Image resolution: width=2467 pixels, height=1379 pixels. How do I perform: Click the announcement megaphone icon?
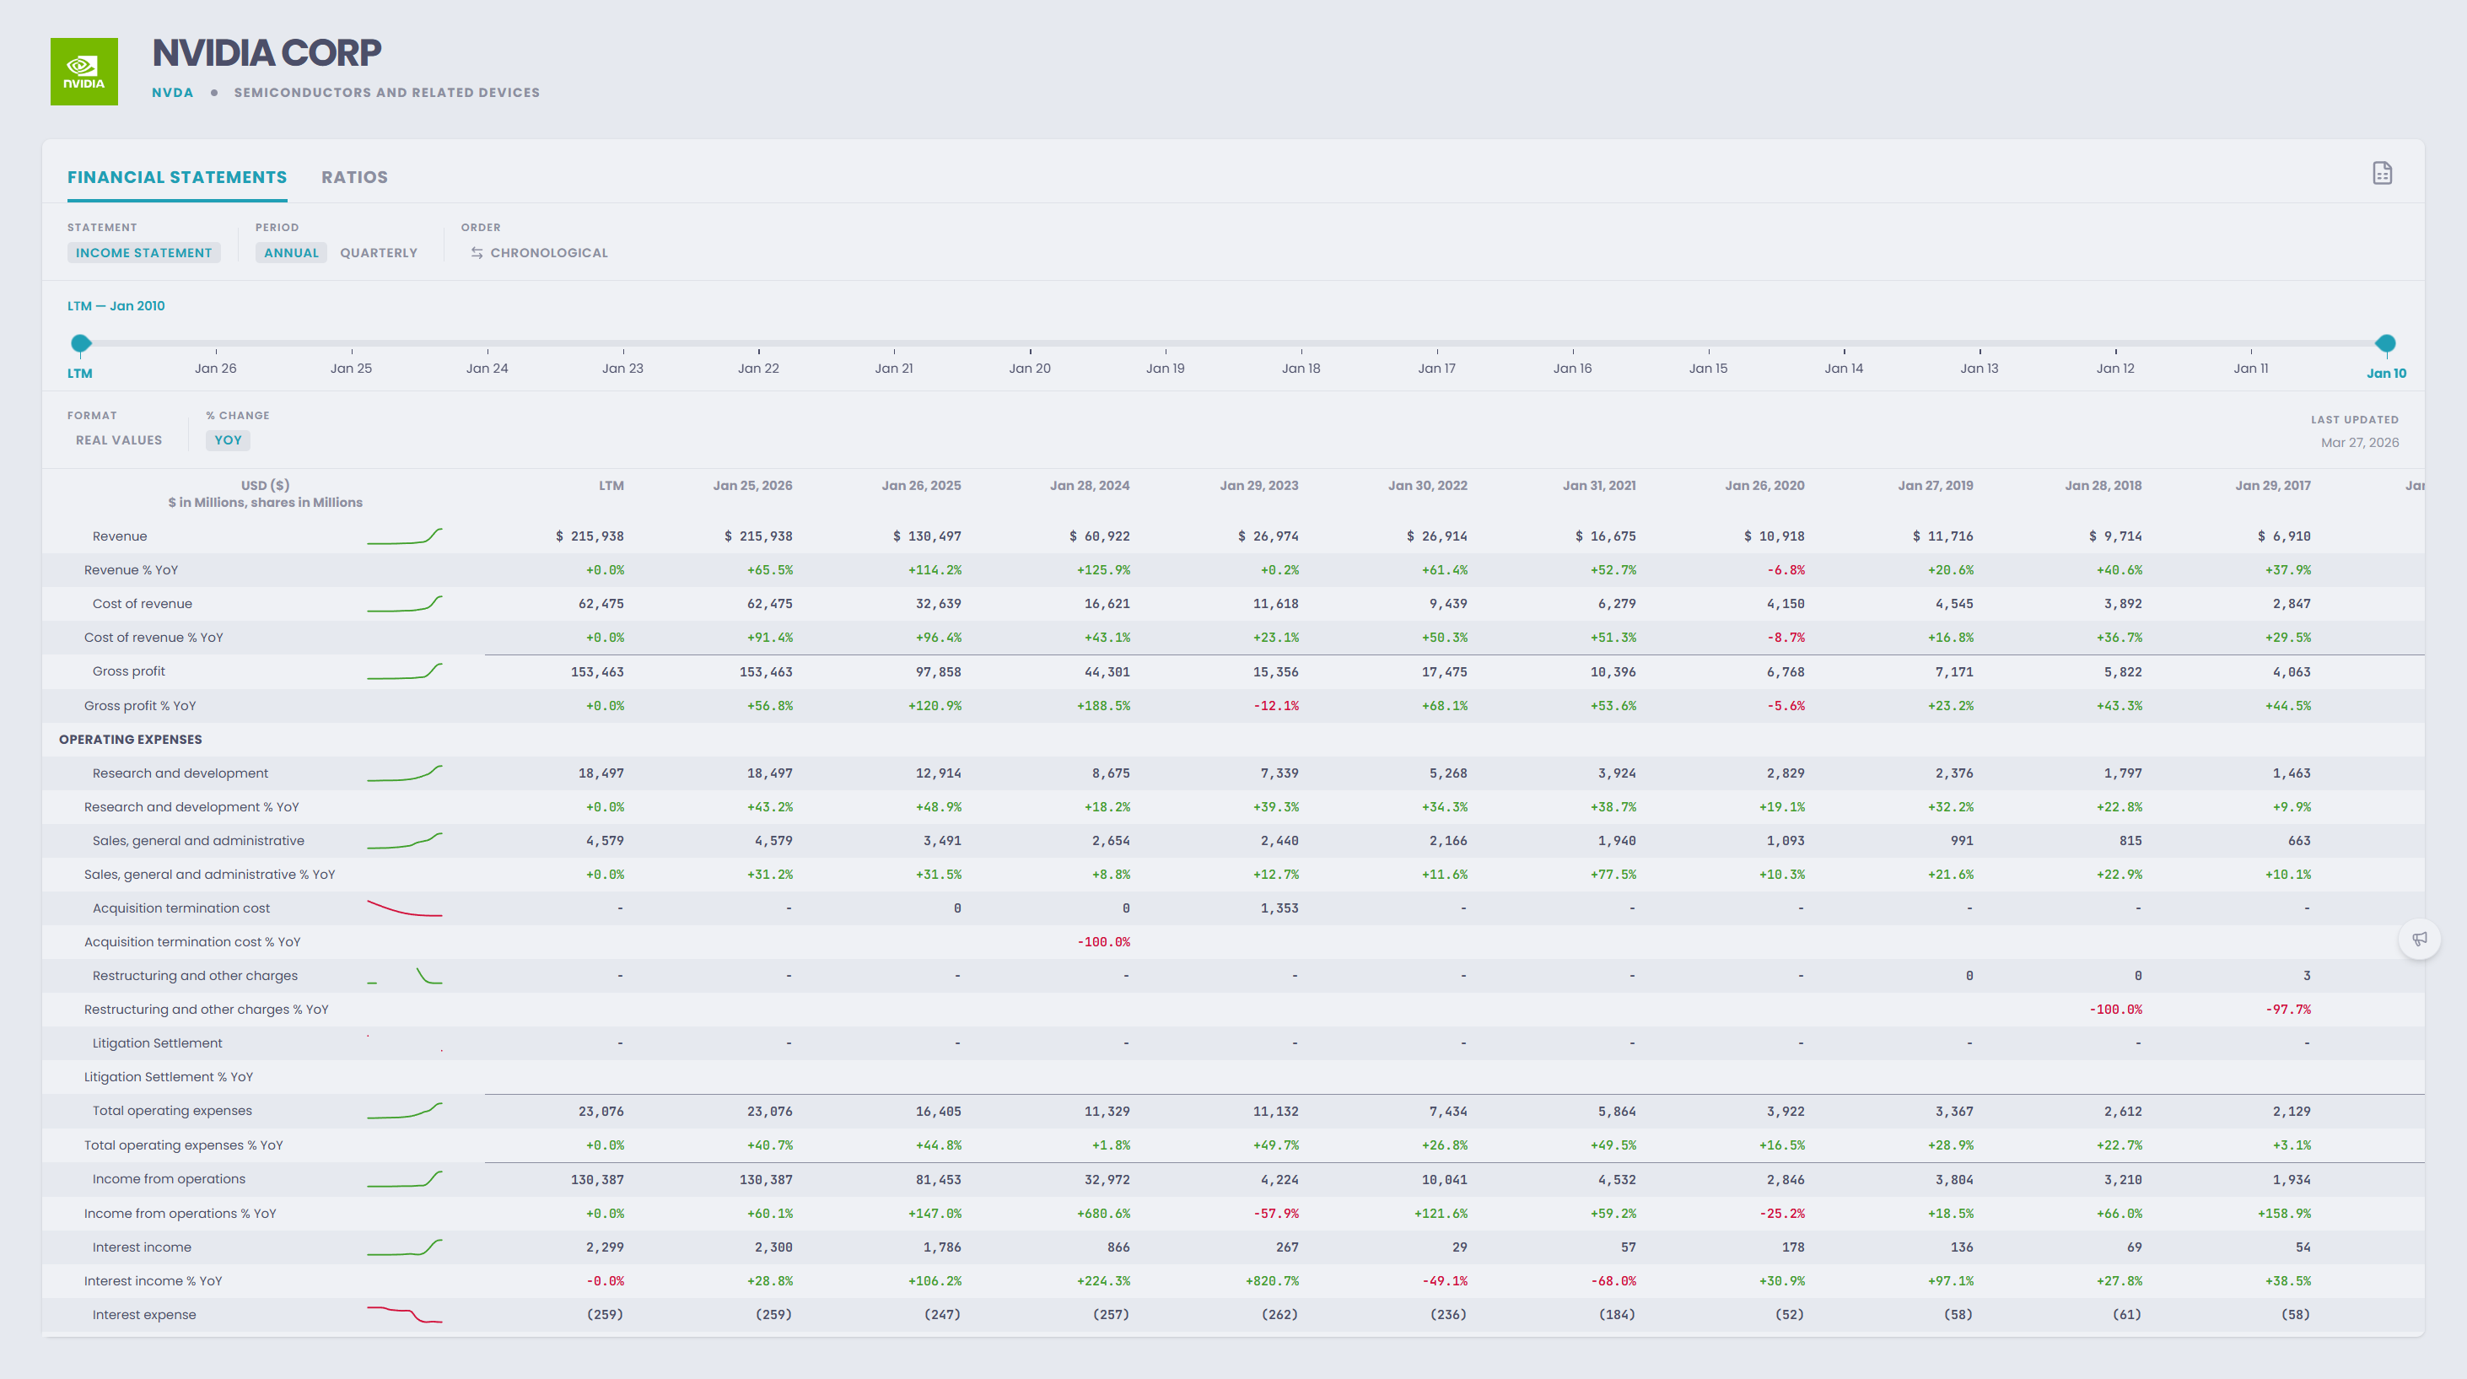coord(2419,939)
